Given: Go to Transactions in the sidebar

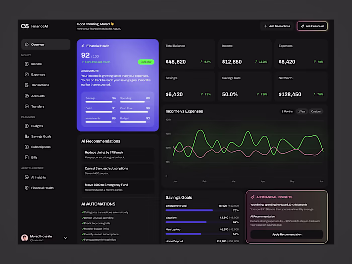Looking at the screenshot, I should coord(40,85).
